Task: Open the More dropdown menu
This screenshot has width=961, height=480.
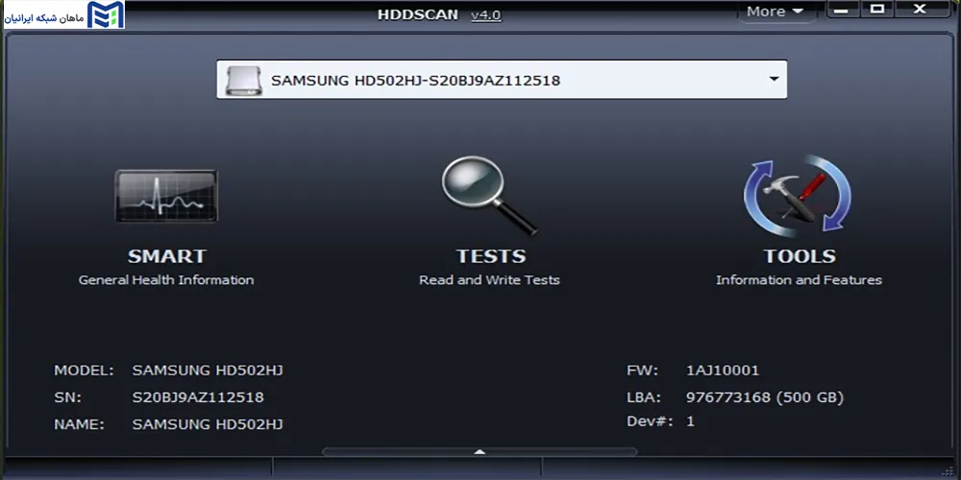Action: tap(775, 11)
